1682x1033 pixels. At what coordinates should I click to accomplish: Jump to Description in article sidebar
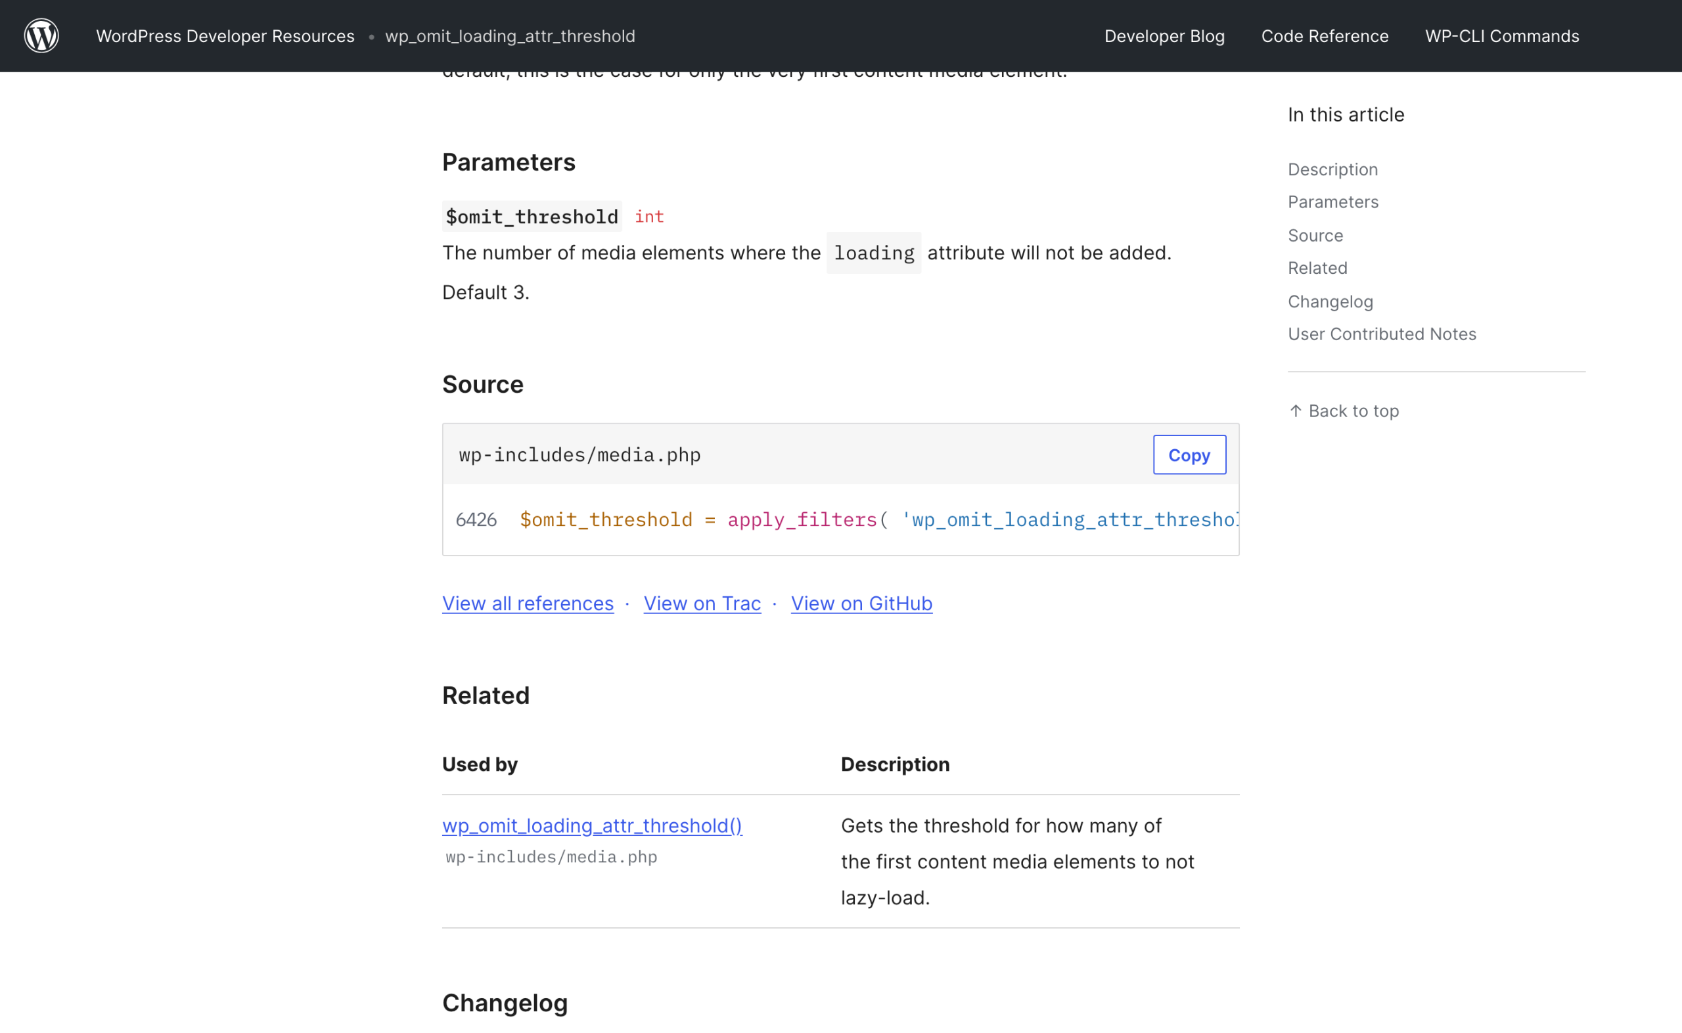[x=1332, y=169]
